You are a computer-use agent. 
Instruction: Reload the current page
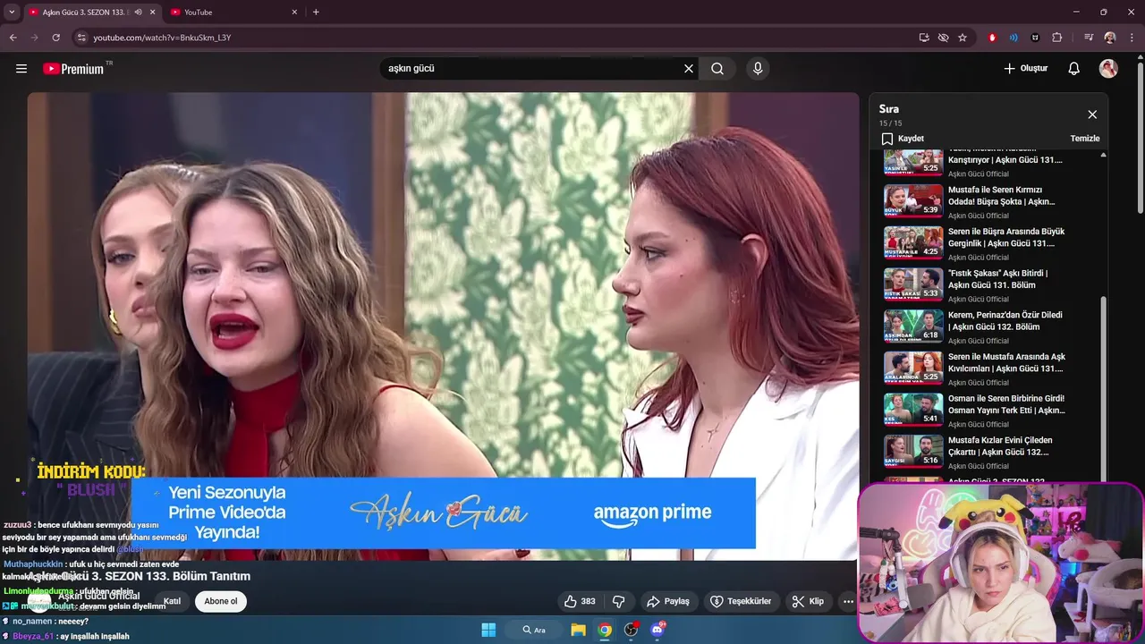coord(55,38)
